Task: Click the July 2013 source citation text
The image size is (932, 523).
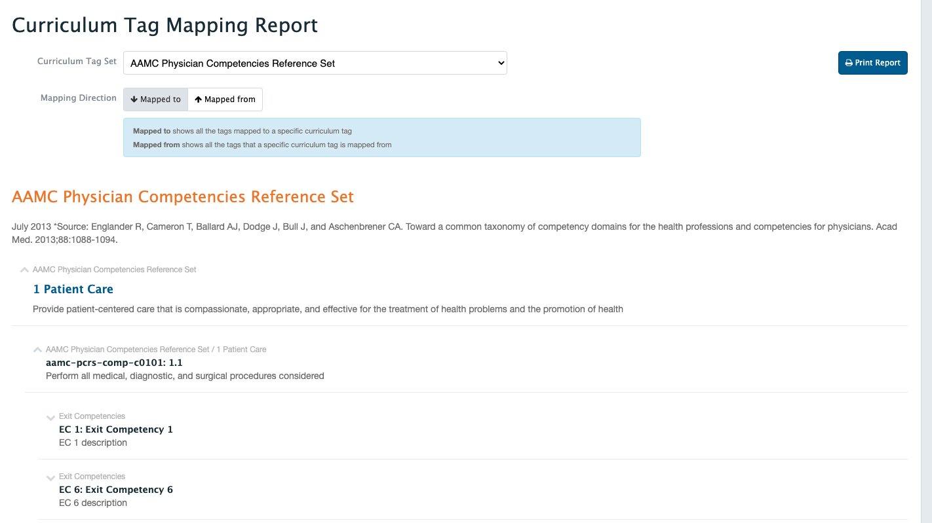Action: point(454,233)
